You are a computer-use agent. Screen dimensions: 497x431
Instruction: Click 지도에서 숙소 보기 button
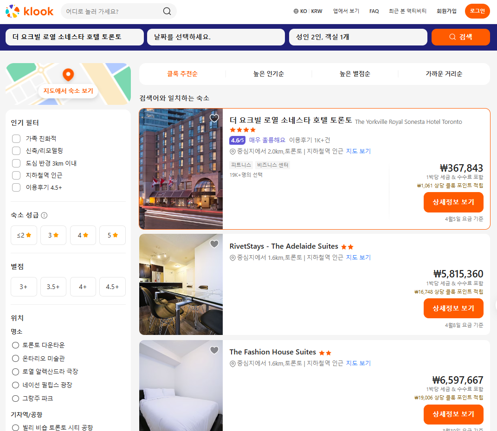(68, 91)
